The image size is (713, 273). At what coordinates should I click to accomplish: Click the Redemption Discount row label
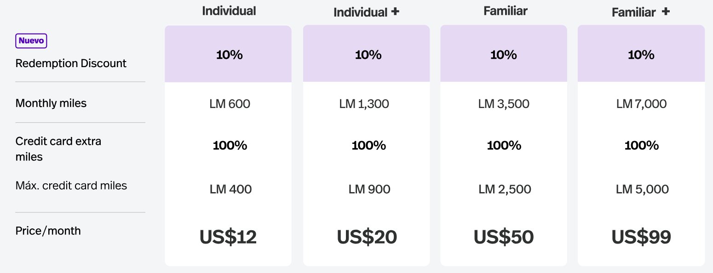pos(71,63)
